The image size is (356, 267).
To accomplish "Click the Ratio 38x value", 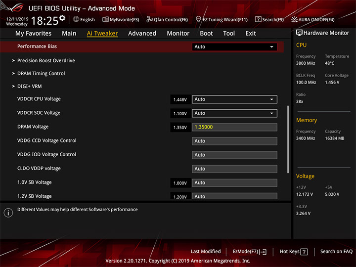I will tap(300, 101).
